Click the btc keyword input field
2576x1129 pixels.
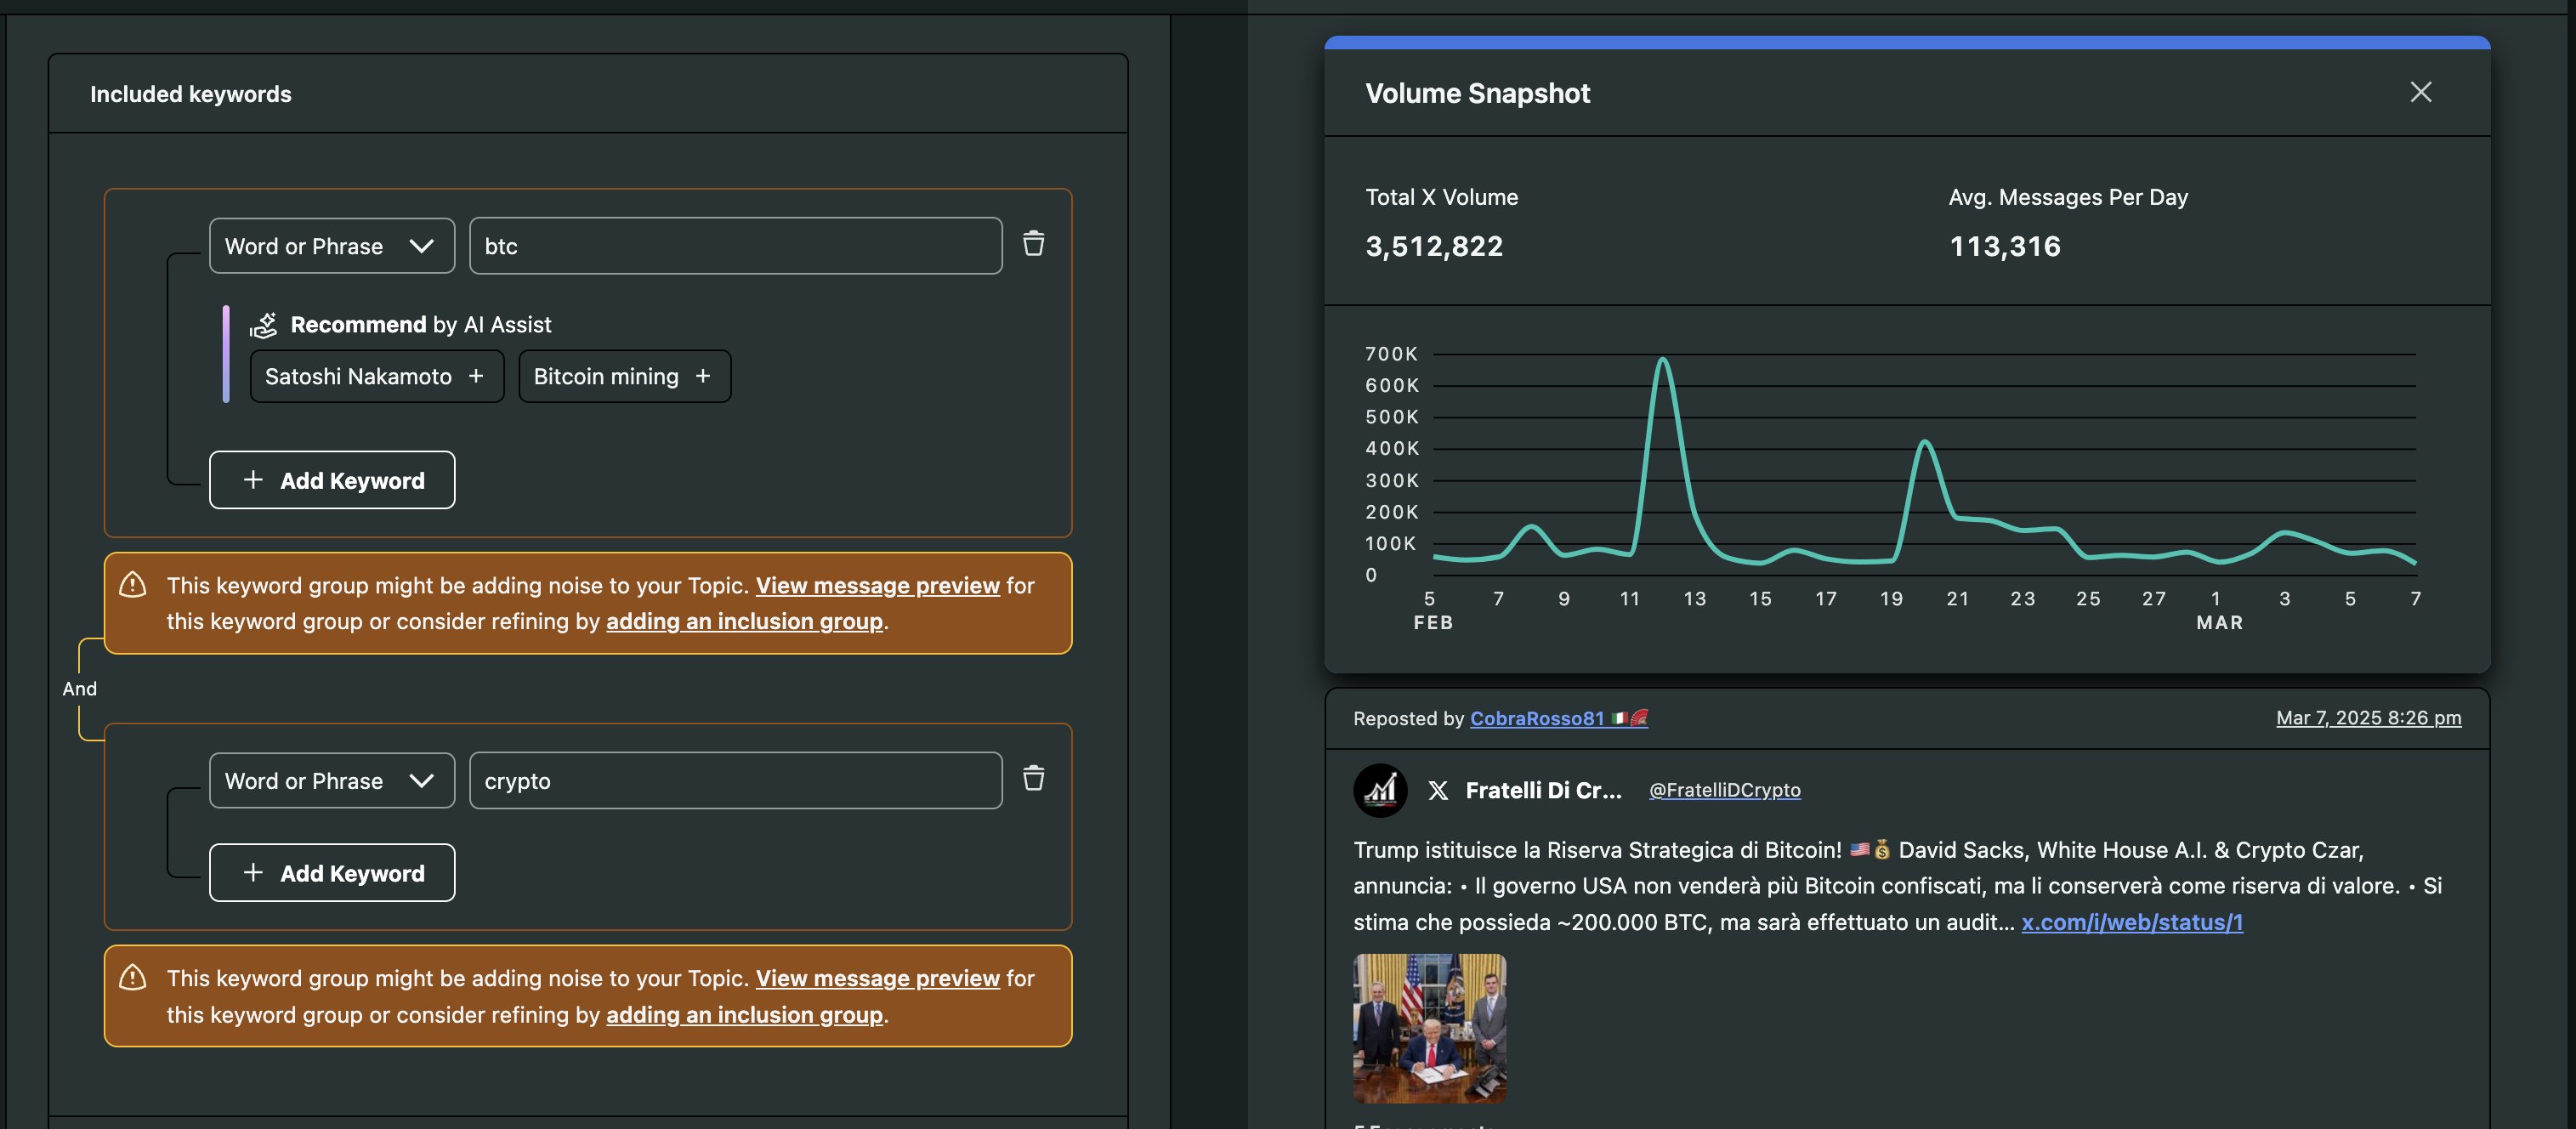click(x=735, y=246)
